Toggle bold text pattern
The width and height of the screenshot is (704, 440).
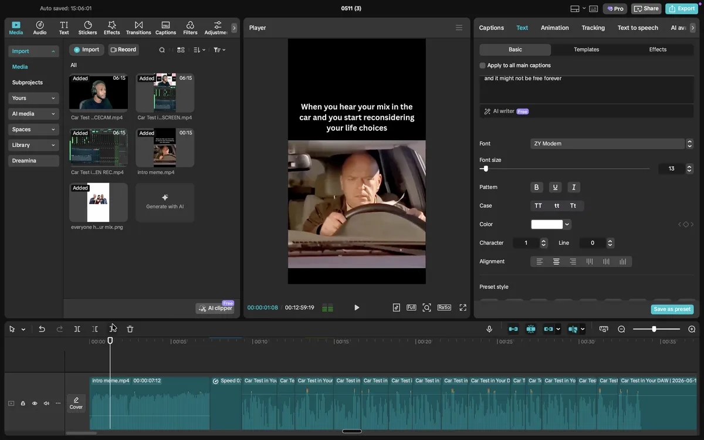[x=536, y=187]
